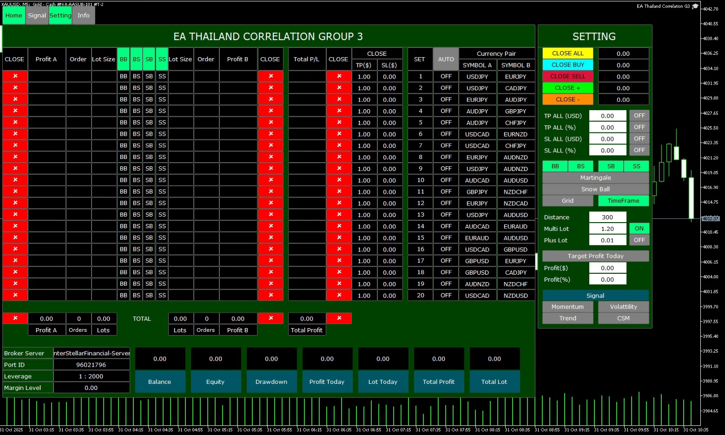Switch to the Signal tab
This screenshot has height=435, width=725.
(x=37, y=15)
